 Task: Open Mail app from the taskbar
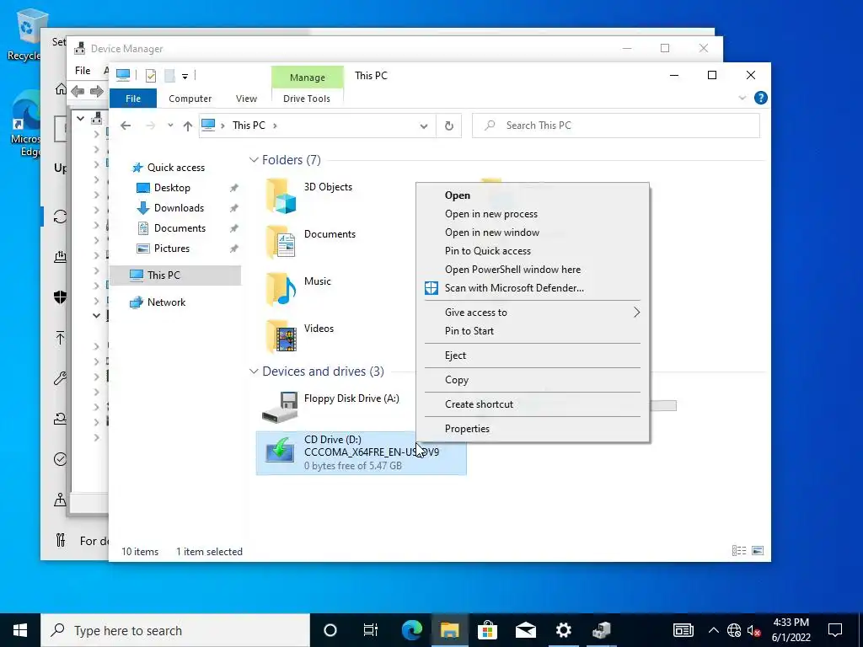(x=525, y=630)
